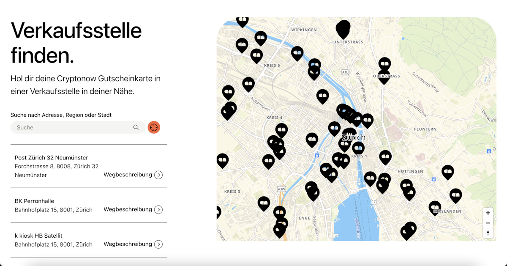Viewport: 507px width, 266px height.
Task: Select the marker just above the Hohlstrasse label
Action: pyautogui.click(x=248, y=85)
